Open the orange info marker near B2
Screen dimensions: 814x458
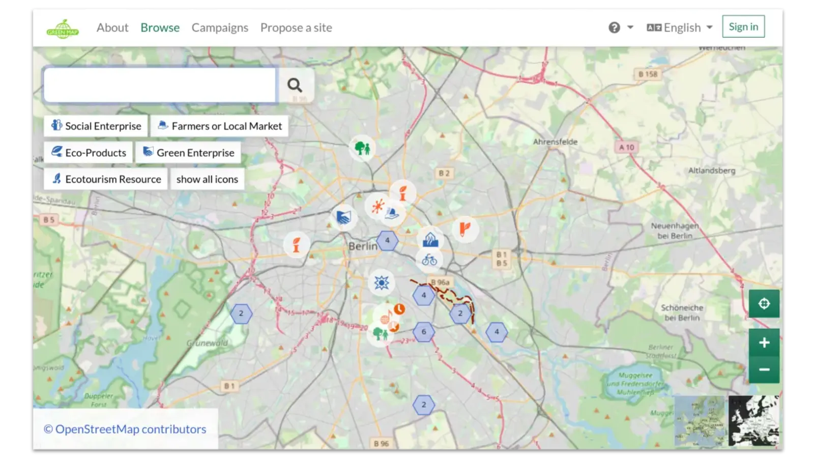tap(402, 193)
